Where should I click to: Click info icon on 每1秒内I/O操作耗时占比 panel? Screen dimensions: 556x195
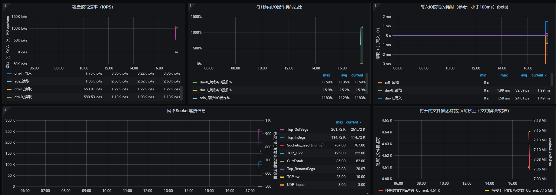(190, 5)
